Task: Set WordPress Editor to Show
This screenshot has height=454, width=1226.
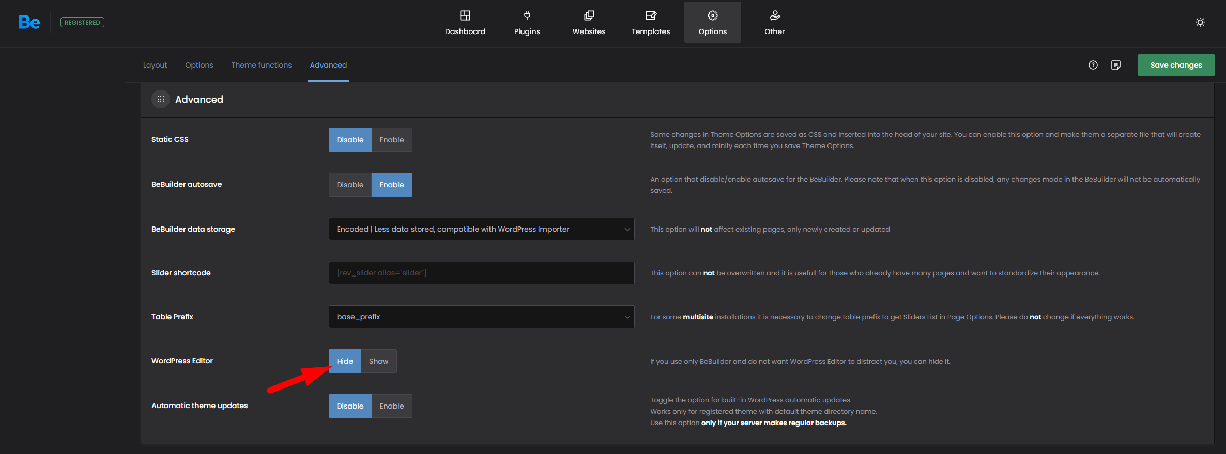Action: pyautogui.click(x=379, y=361)
